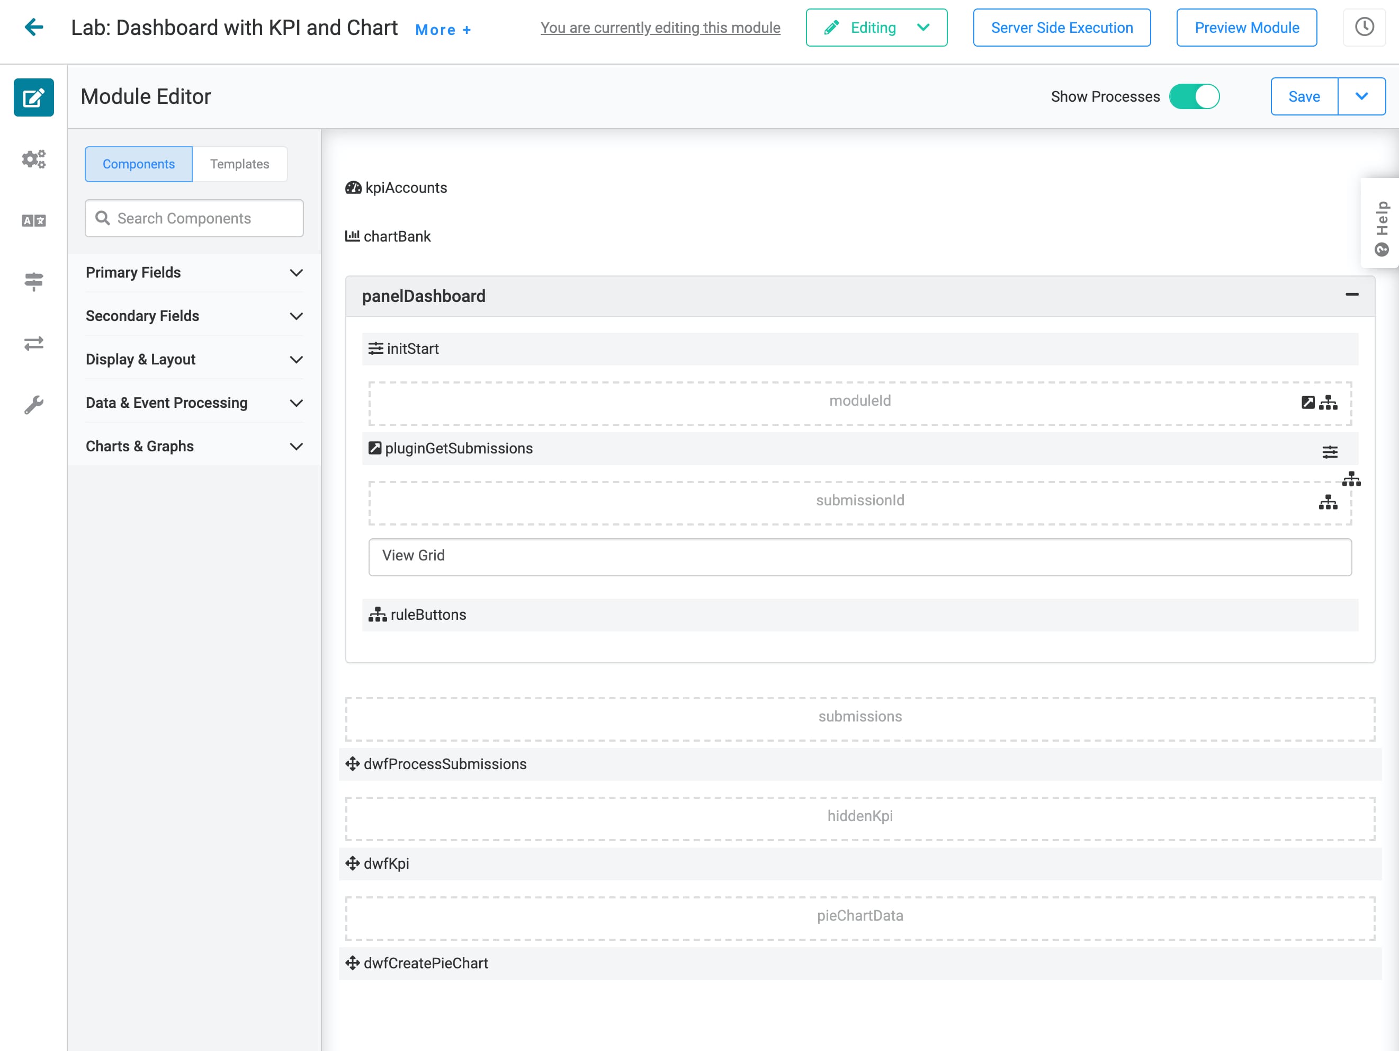1399x1051 pixels.
Task: Click the initStart initializer icon
Action: 375,349
